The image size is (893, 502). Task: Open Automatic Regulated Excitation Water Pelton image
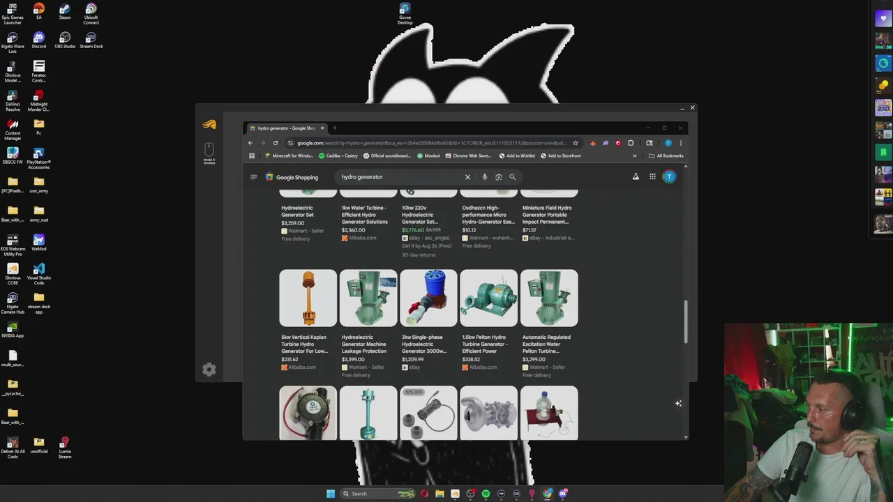(549, 298)
